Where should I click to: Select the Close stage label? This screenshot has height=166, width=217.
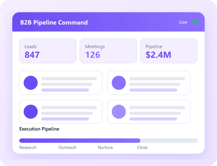pyautogui.click(x=142, y=148)
